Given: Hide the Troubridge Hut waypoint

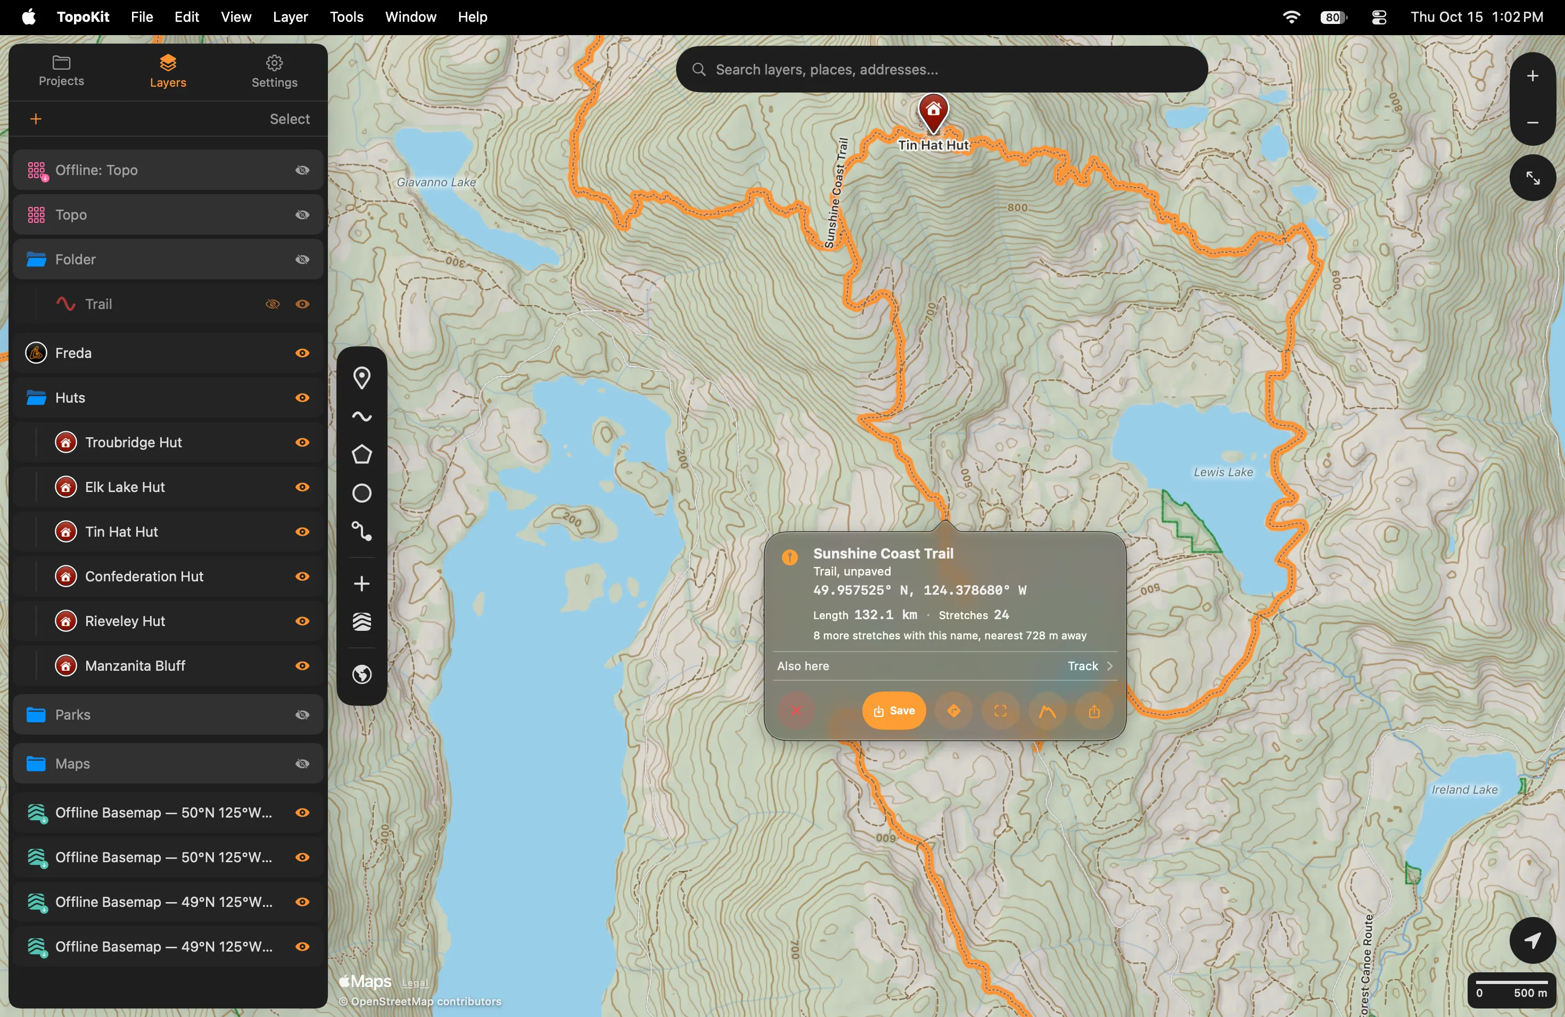Looking at the screenshot, I should tap(302, 443).
